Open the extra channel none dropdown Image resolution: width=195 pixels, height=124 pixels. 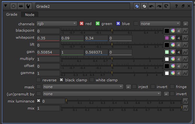click(x=160, y=24)
